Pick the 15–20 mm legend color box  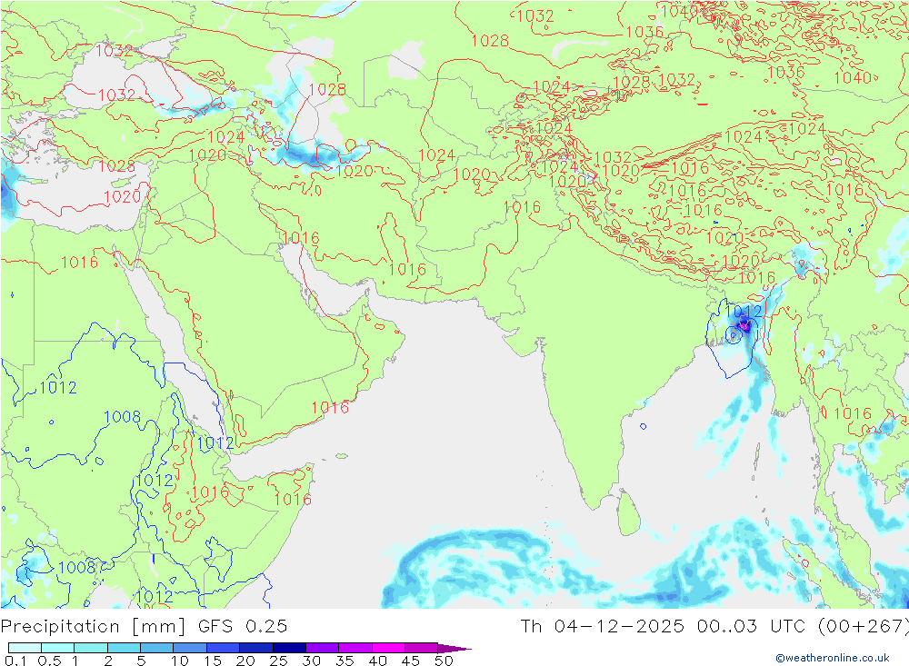(x=223, y=648)
